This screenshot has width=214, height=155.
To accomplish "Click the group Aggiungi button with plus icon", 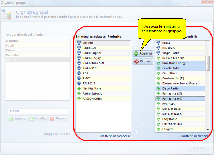I will [x=17, y=118].
